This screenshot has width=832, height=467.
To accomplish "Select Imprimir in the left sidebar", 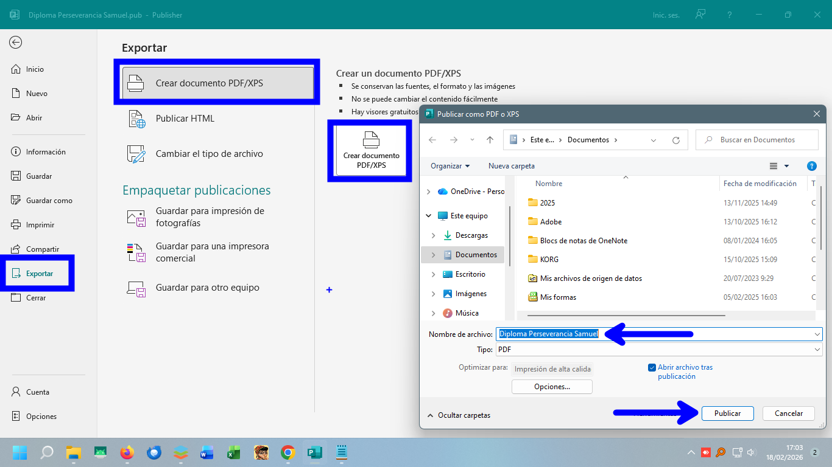I will pyautogui.click(x=40, y=225).
